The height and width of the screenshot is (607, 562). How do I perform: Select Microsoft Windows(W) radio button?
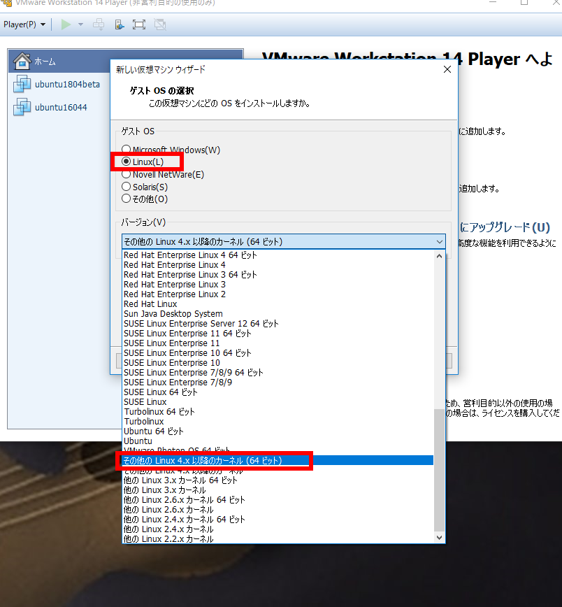126,150
